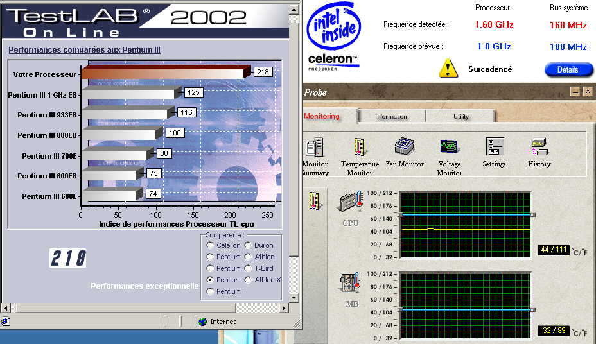Click the CPU temperature threshold slider handle

(x=533, y=215)
